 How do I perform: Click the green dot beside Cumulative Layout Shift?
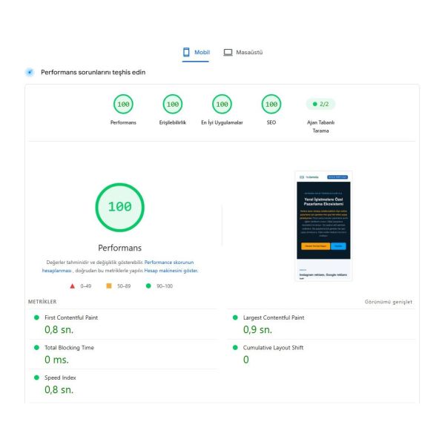point(235,348)
